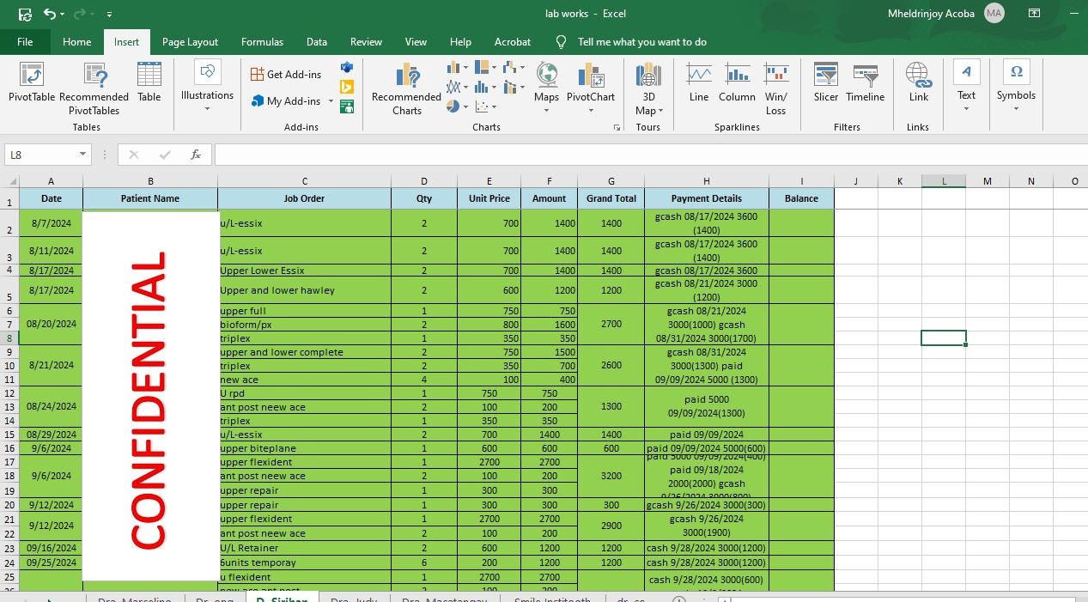Screen dimensions: 1088x602
Task: Click the Payment Details header cell
Action: click(707, 198)
